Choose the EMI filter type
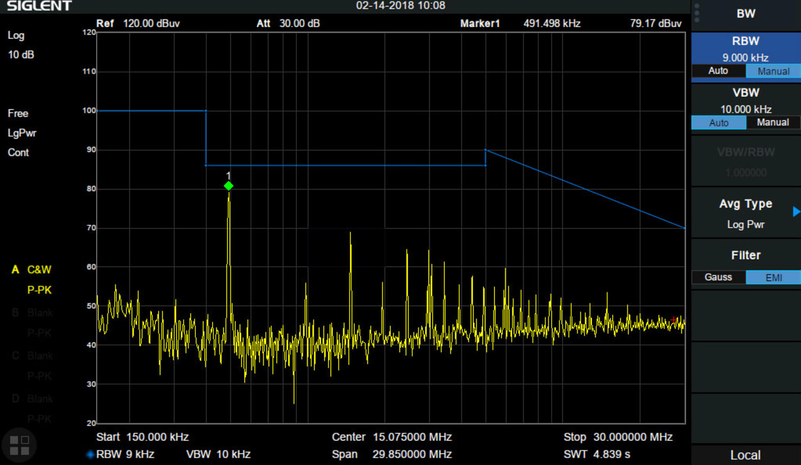The width and height of the screenshot is (801, 465). [x=773, y=277]
